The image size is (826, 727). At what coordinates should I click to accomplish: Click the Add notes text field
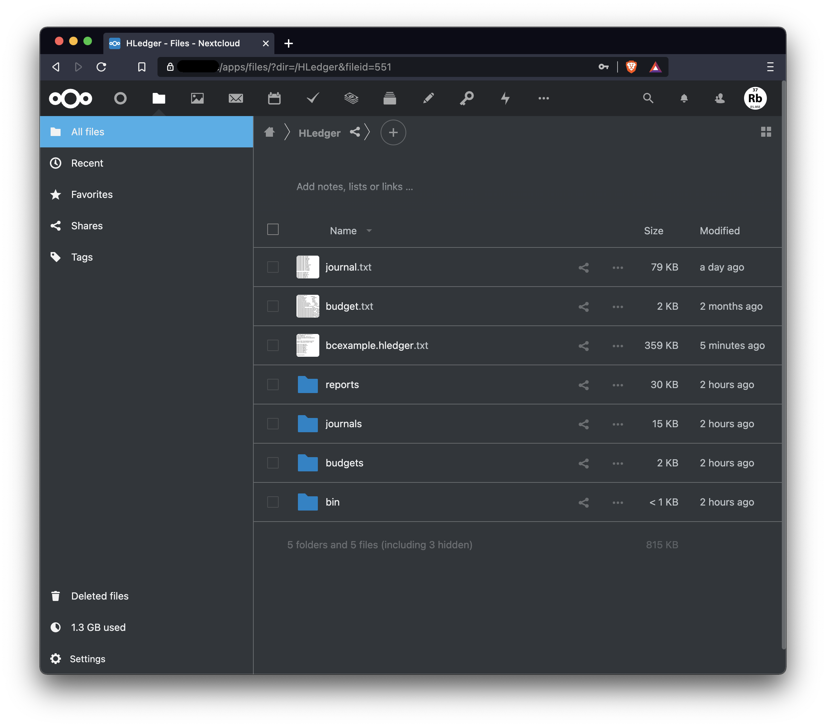point(355,187)
